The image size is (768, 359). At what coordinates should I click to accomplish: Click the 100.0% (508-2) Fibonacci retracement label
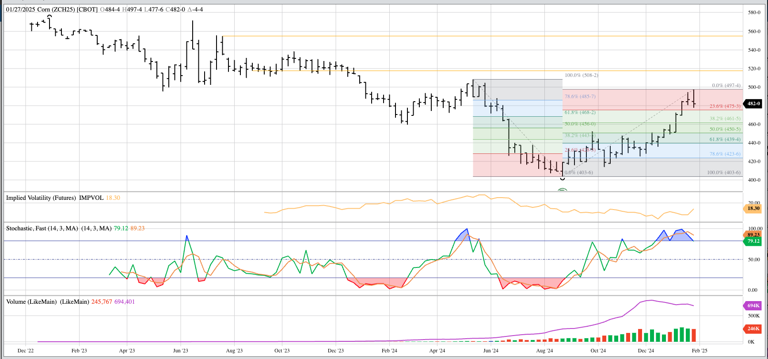pyautogui.click(x=581, y=75)
